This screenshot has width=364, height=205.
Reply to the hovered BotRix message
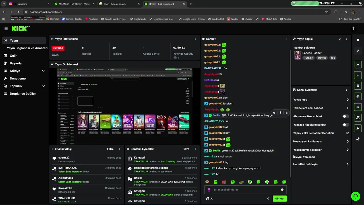pos(274,113)
